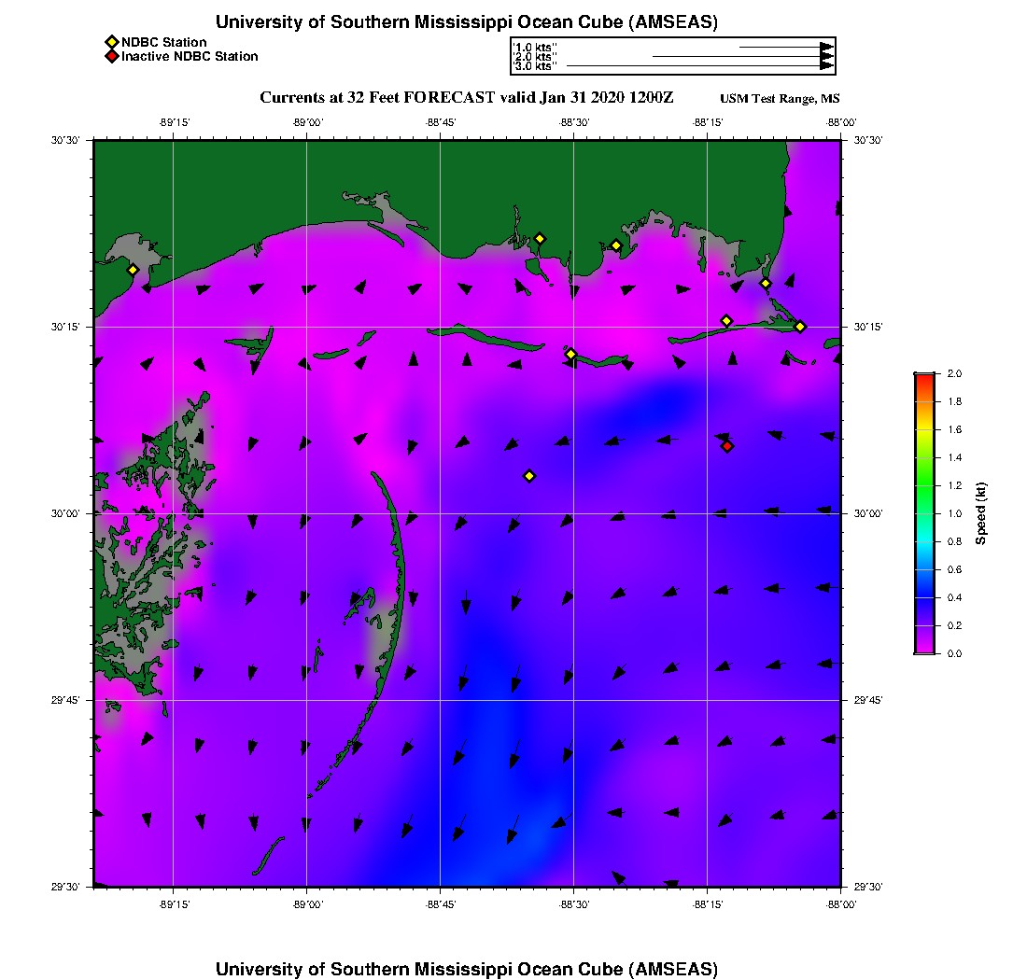Click the "Inactive NDBC Station" legend label
Screen dimensions: 1027x980
[190, 57]
